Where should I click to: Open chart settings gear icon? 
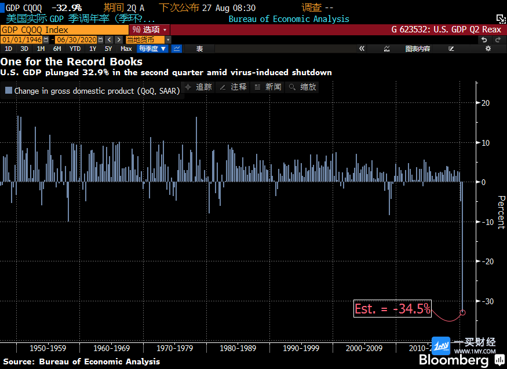click(488, 49)
